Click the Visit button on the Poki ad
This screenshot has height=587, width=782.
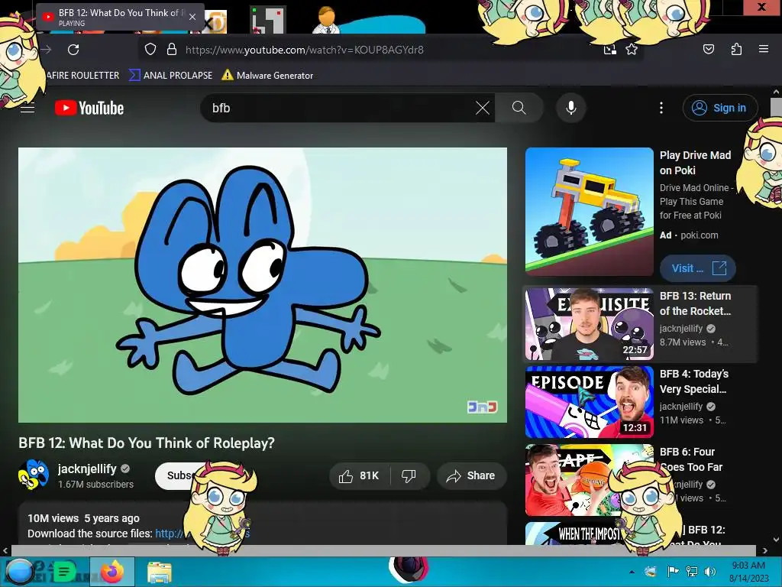pyautogui.click(x=698, y=268)
